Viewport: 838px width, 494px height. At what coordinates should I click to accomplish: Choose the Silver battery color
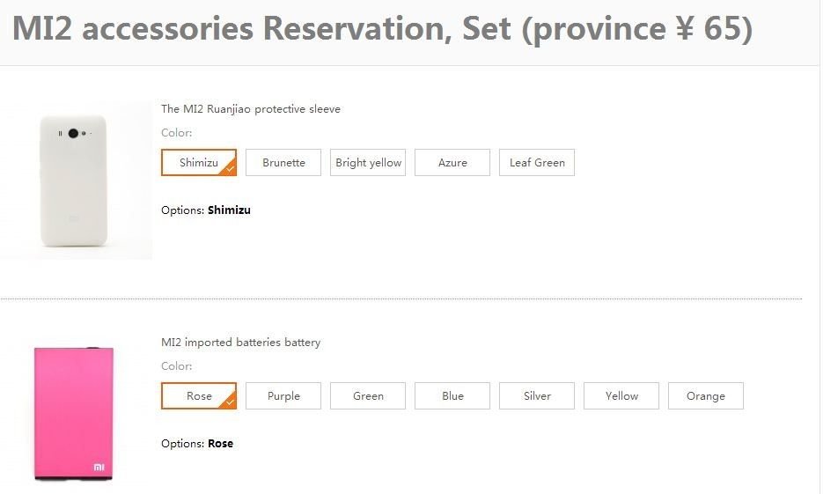coord(537,395)
